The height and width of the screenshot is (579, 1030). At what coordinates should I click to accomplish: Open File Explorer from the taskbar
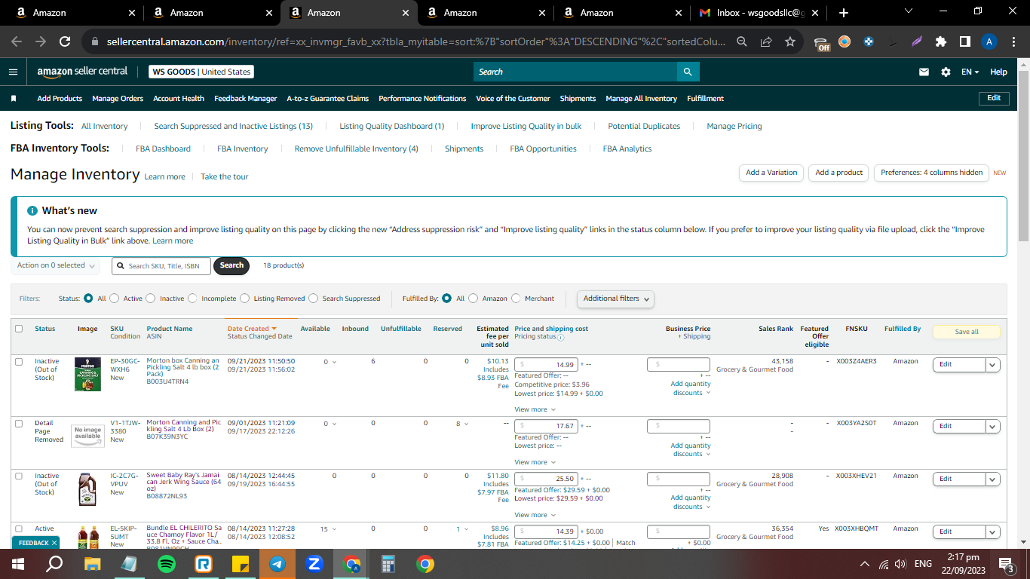click(x=92, y=563)
